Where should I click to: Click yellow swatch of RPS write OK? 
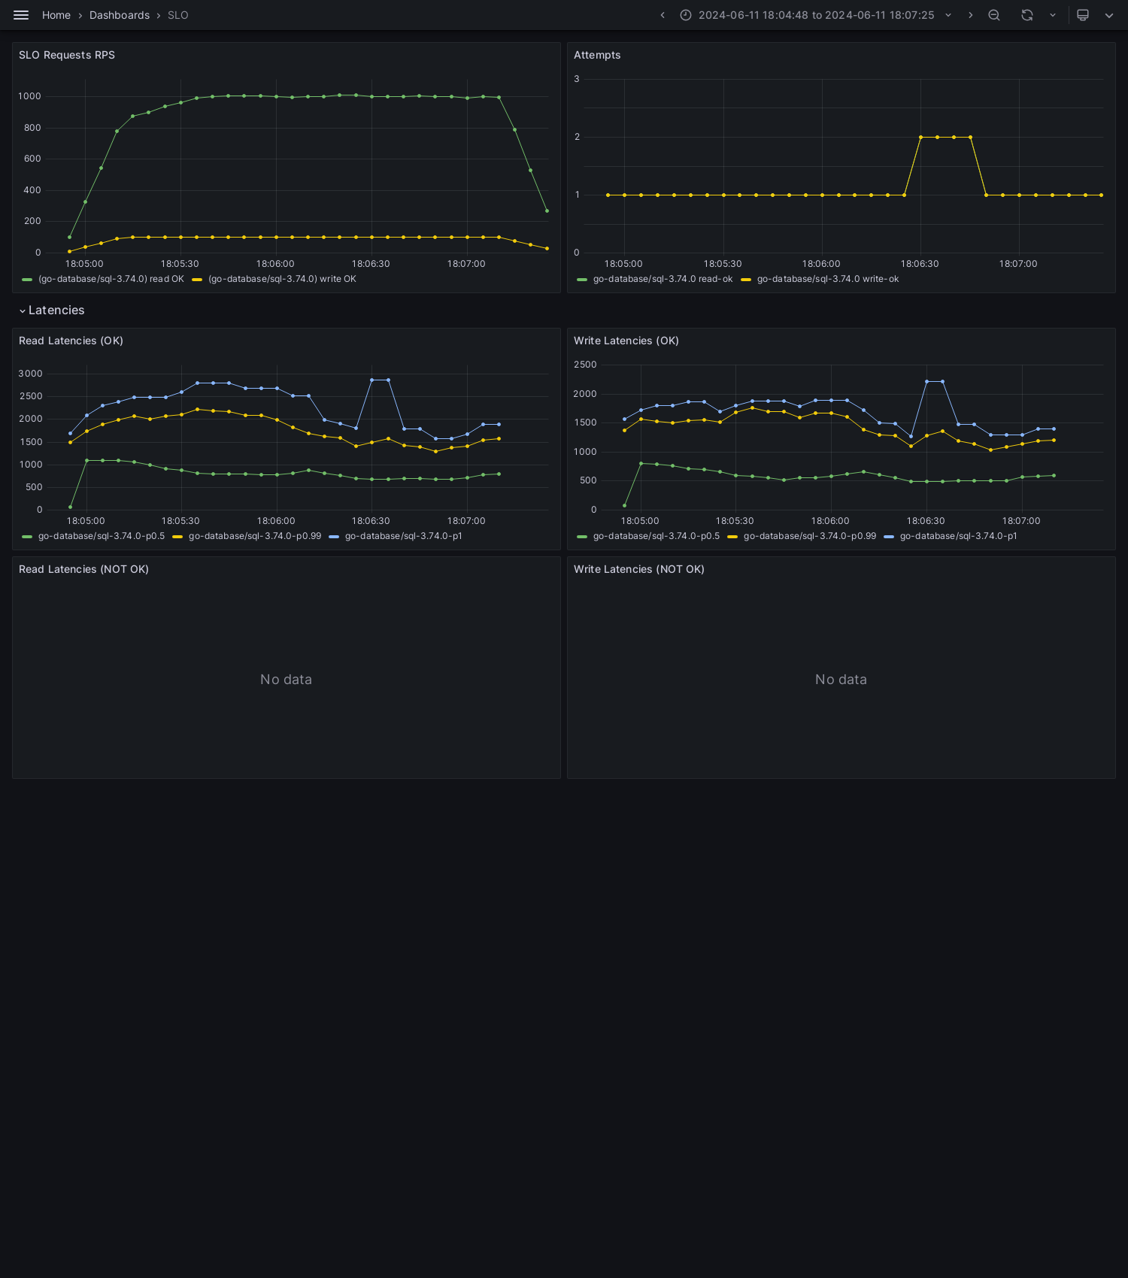pos(197,280)
